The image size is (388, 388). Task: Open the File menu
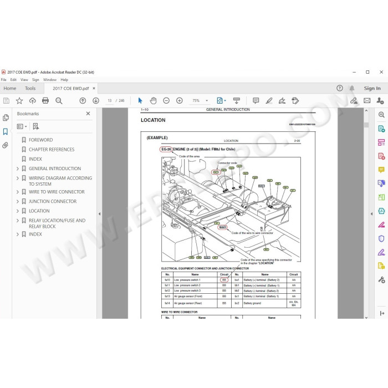click(x=4, y=80)
